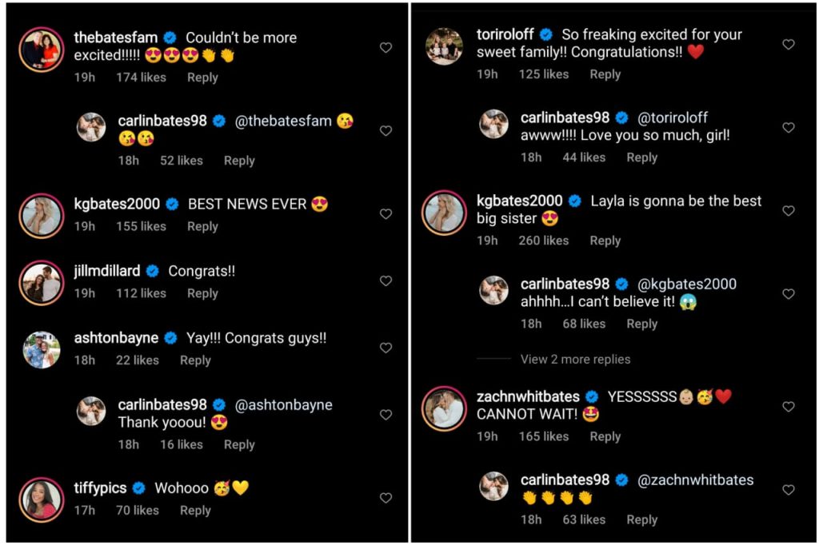The image size is (819, 545).
Task: Show the 174 likes on thebatesfam's comment
Action: click(141, 78)
